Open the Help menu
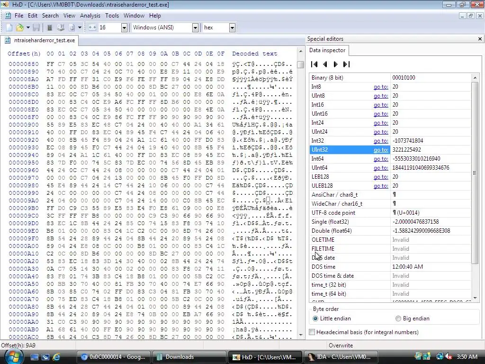The height and width of the screenshot is (364, 485). (155, 16)
